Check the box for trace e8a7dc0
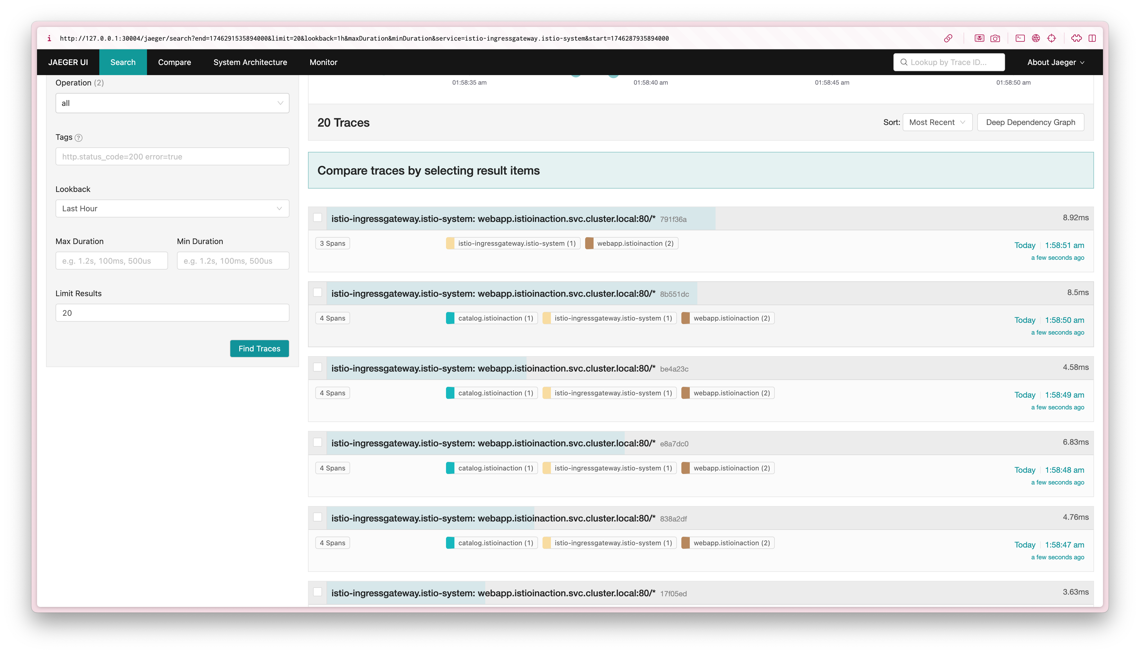This screenshot has width=1140, height=654. (317, 442)
